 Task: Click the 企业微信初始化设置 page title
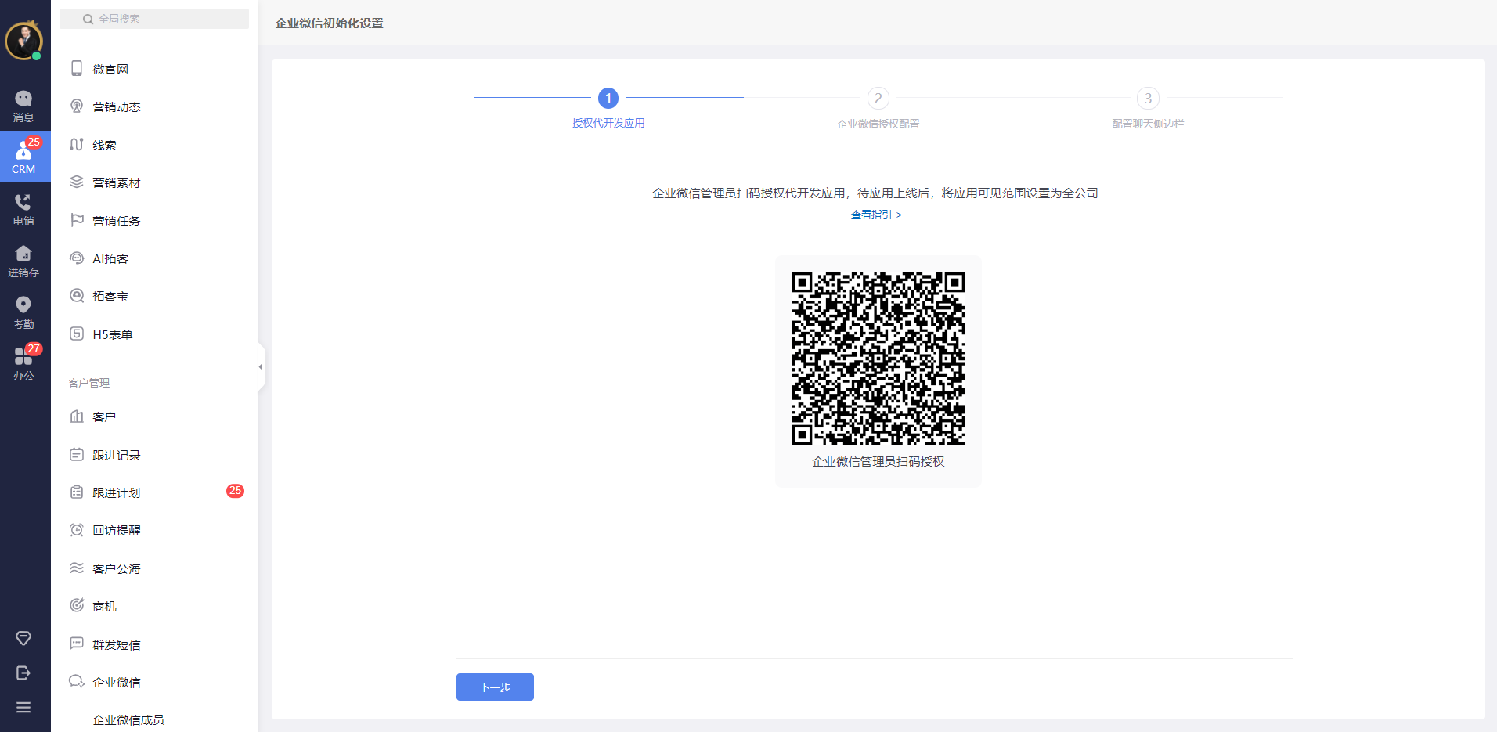(329, 23)
